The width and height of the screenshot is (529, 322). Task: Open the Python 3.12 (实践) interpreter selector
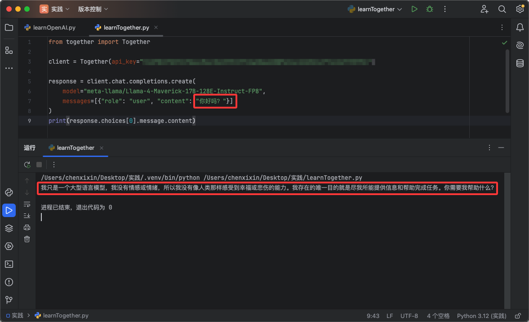[481, 316]
